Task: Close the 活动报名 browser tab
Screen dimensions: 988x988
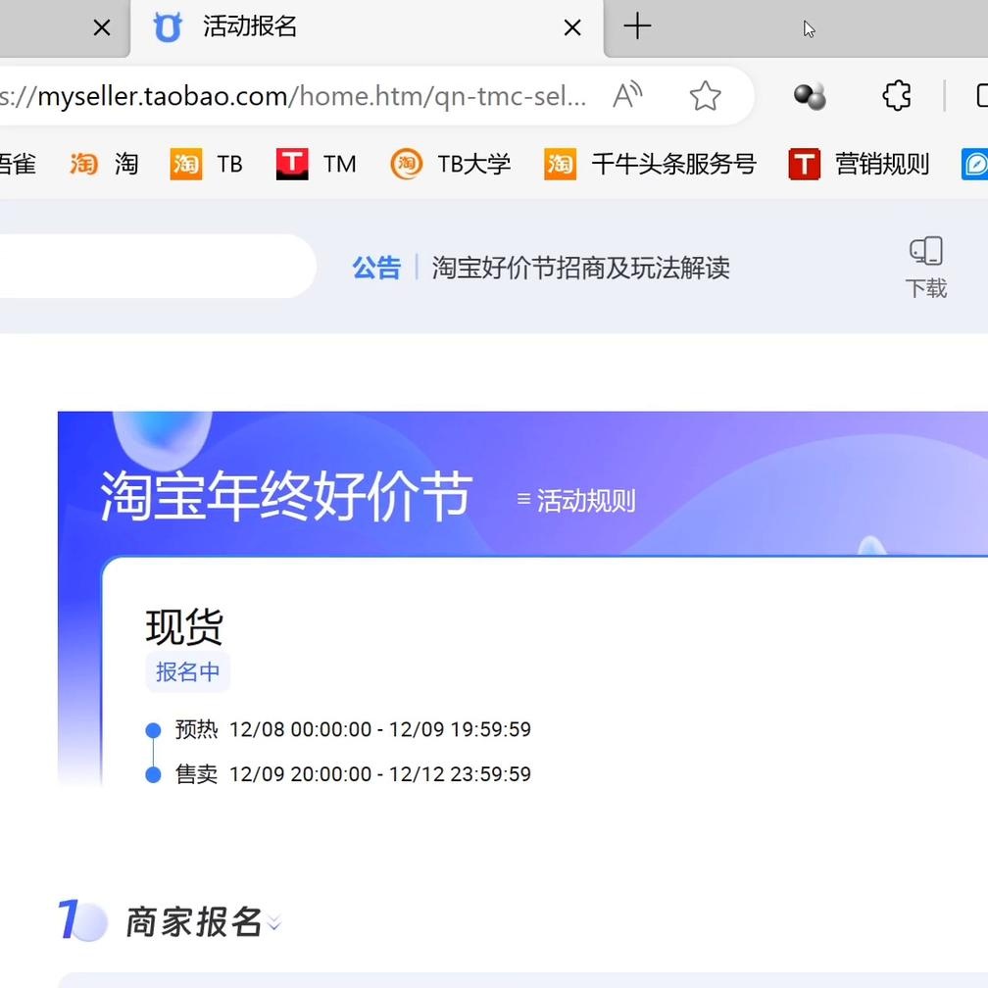Action: pyautogui.click(x=572, y=27)
